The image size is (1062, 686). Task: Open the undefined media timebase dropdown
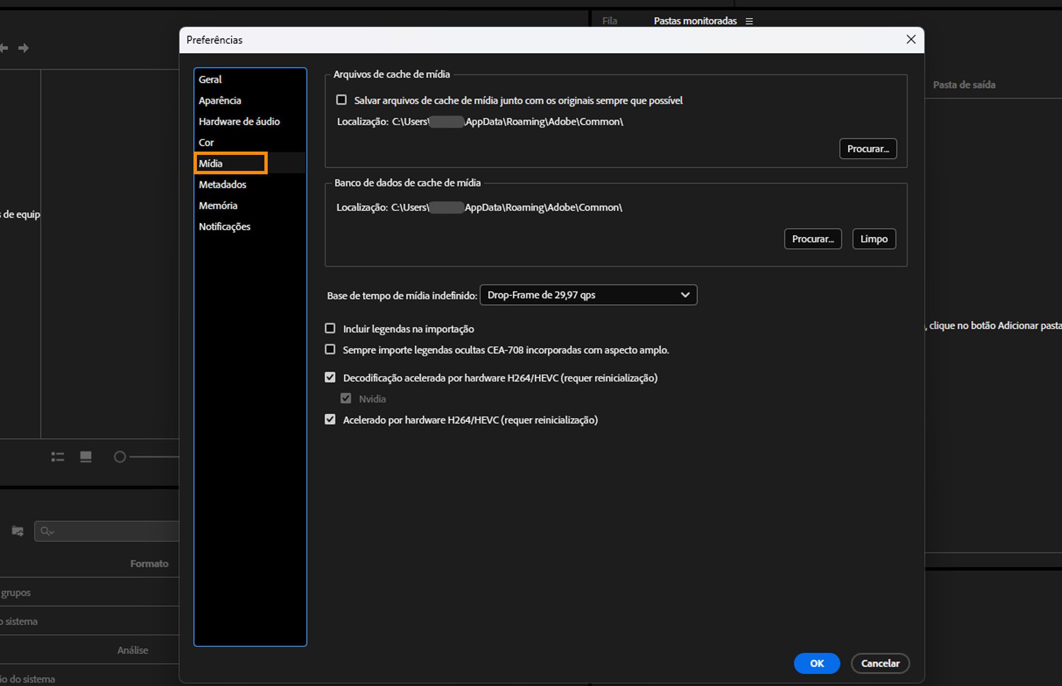pos(588,295)
